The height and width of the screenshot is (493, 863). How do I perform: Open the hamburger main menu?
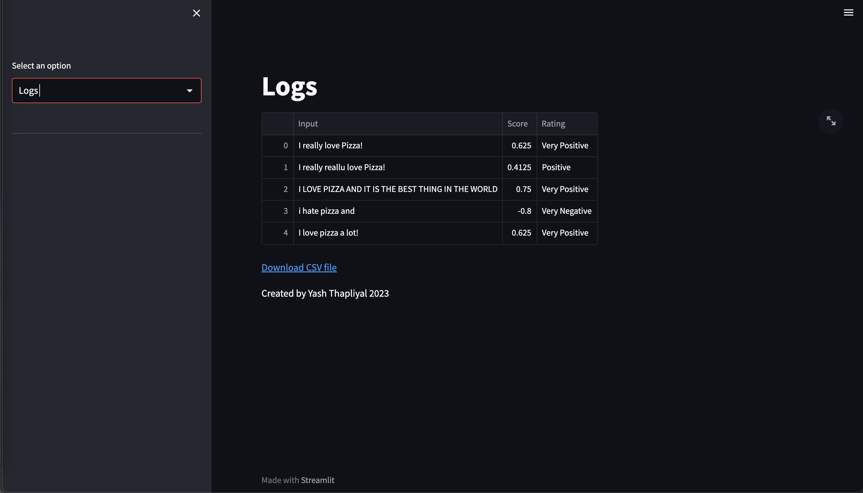point(848,12)
